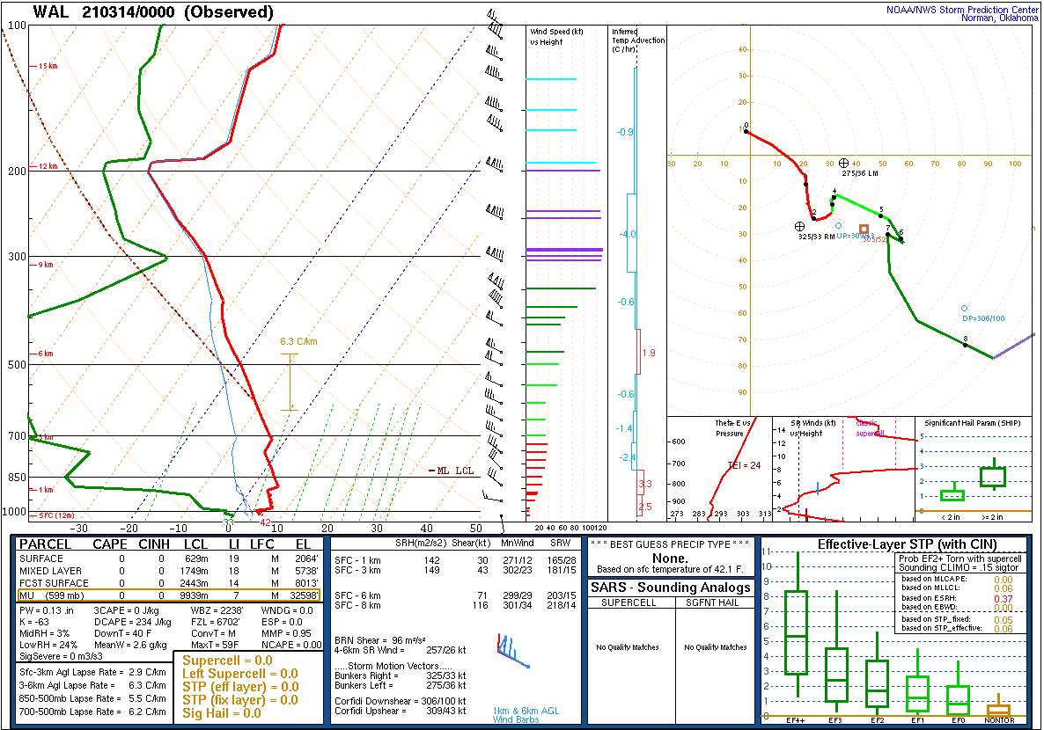Click the 'SARS - Sounding Analogs' heading

pyautogui.click(x=671, y=587)
